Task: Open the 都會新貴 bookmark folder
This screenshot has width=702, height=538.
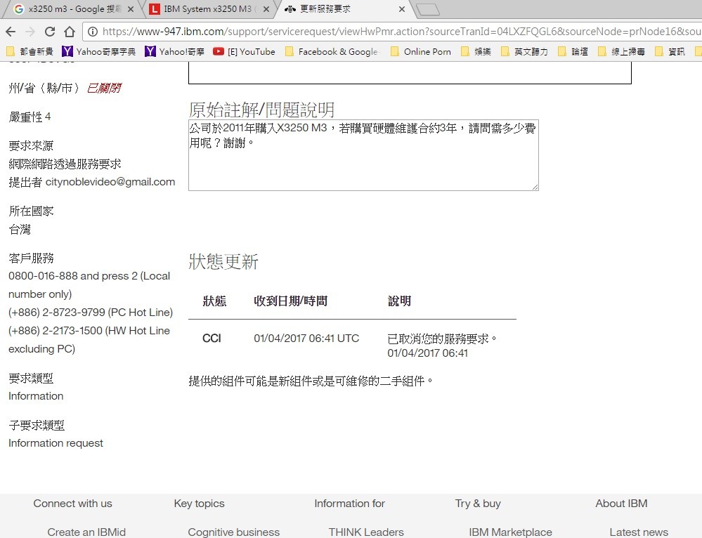Action: pos(30,51)
